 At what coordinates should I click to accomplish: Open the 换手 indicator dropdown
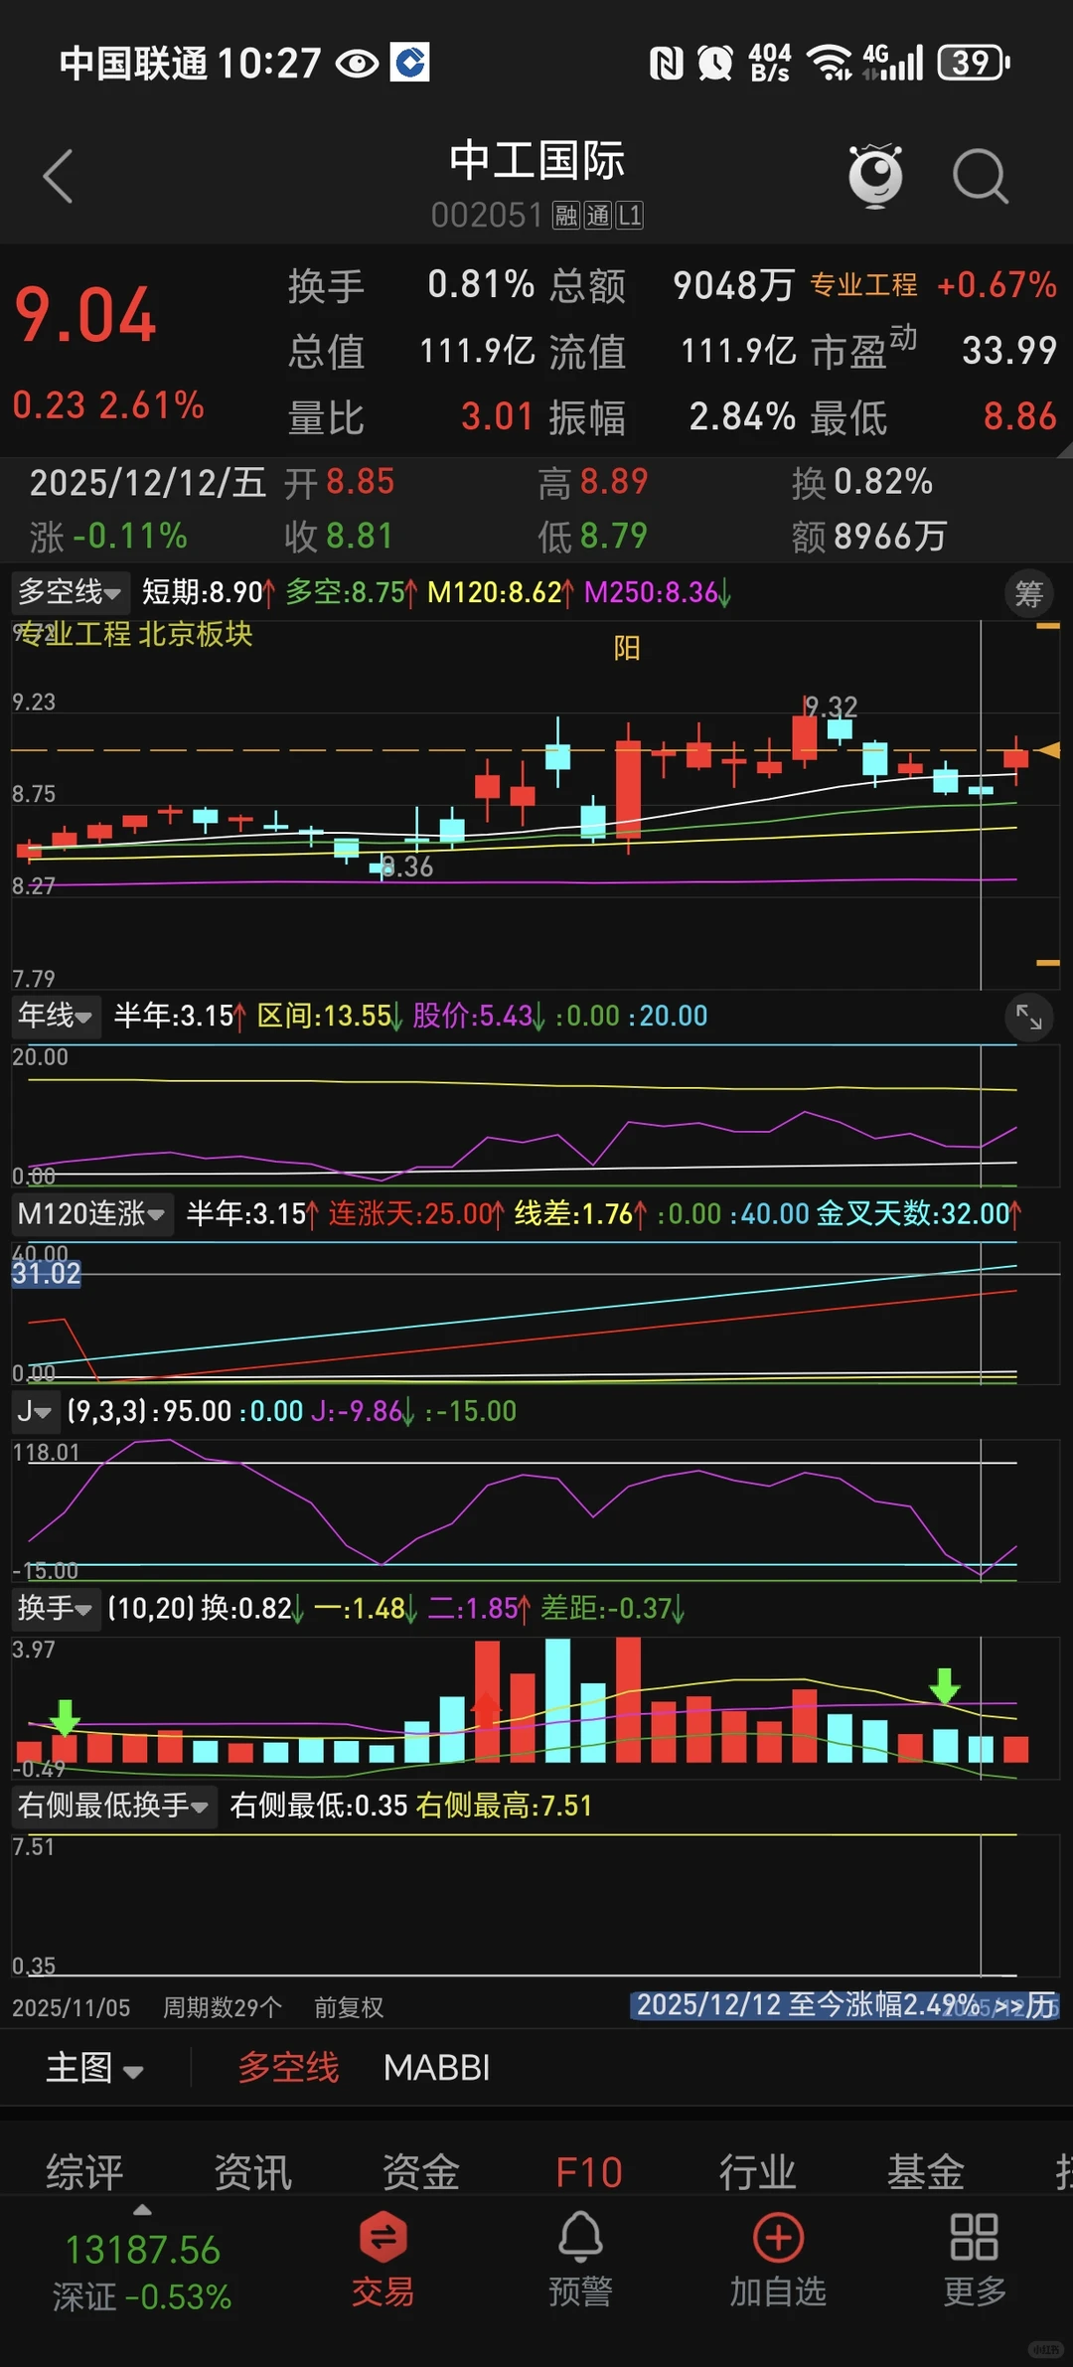(56, 1608)
